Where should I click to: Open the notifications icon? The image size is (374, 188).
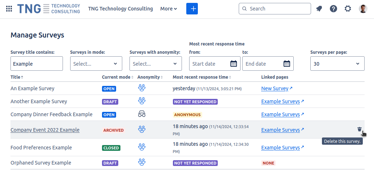click(x=319, y=9)
